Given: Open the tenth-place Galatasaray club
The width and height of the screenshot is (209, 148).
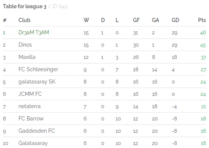Looking at the screenshot, I should pyautogui.click(x=33, y=143).
